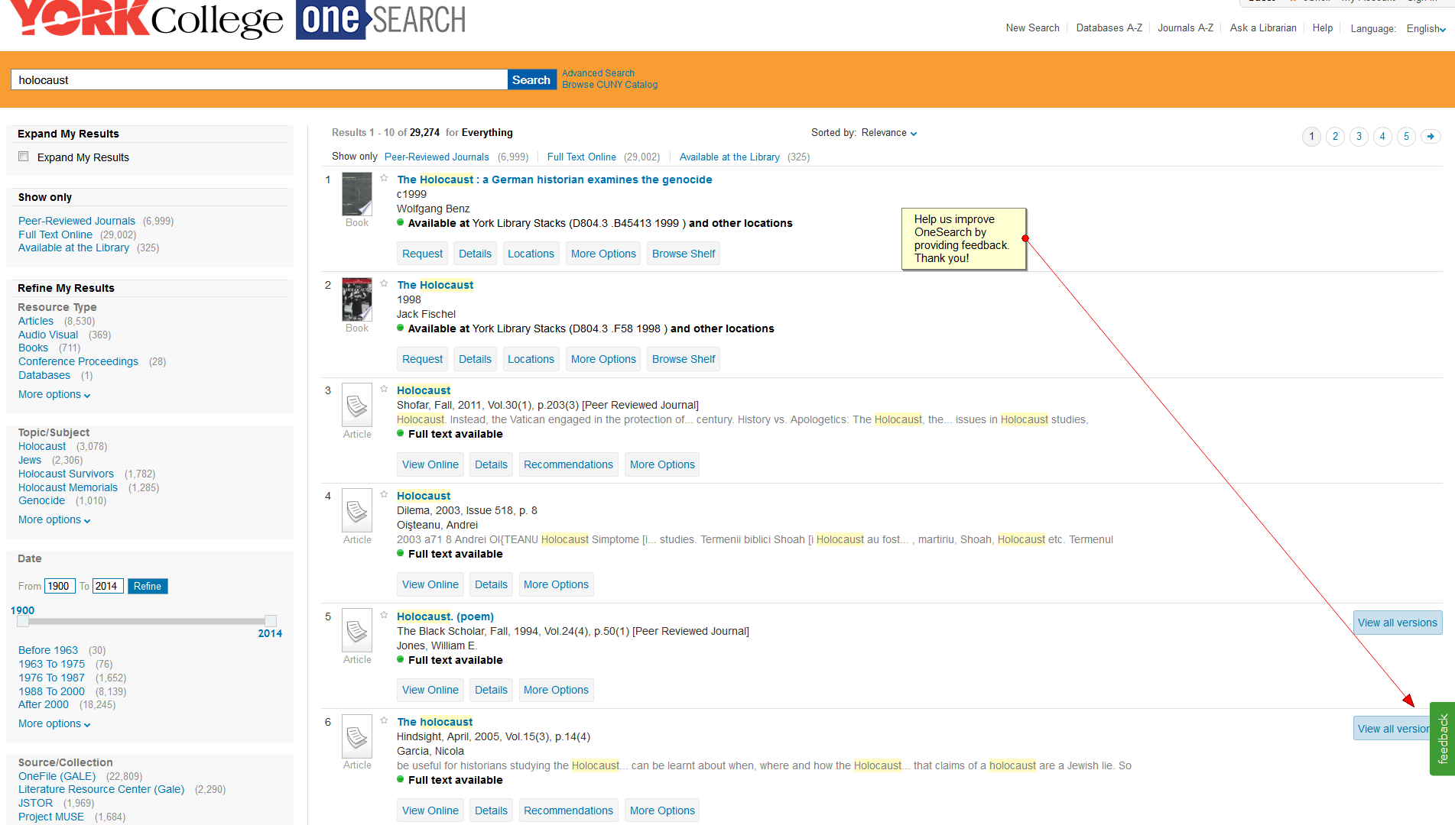Click article icon for result 5

pyautogui.click(x=357, y=630)
